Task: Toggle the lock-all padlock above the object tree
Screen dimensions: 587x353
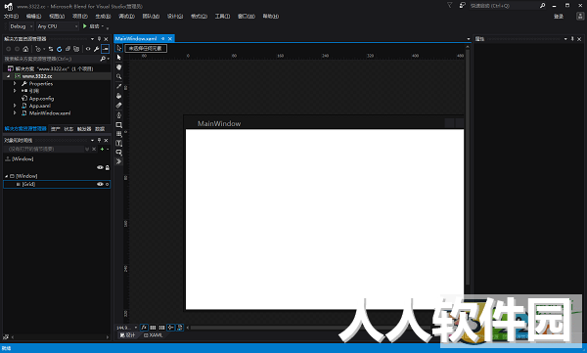Action: click(108, 168)
